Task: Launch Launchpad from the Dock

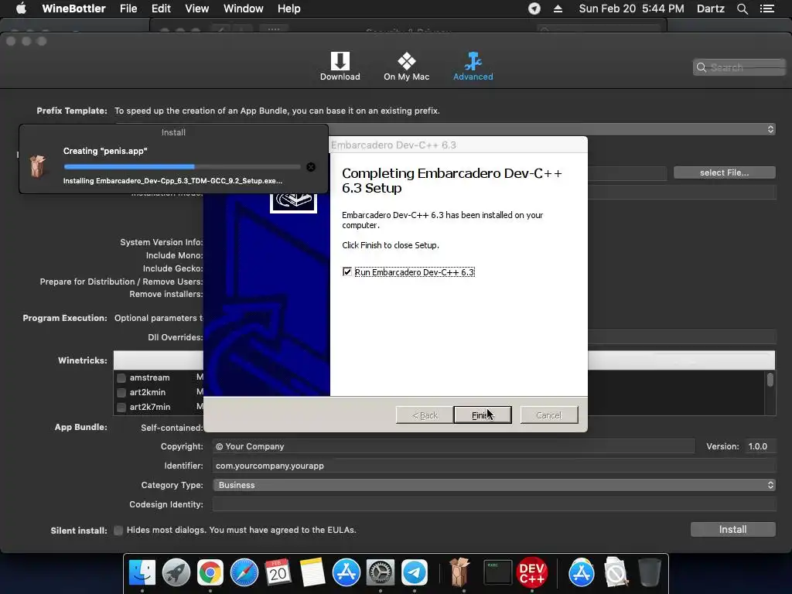Action: point(176,573)
